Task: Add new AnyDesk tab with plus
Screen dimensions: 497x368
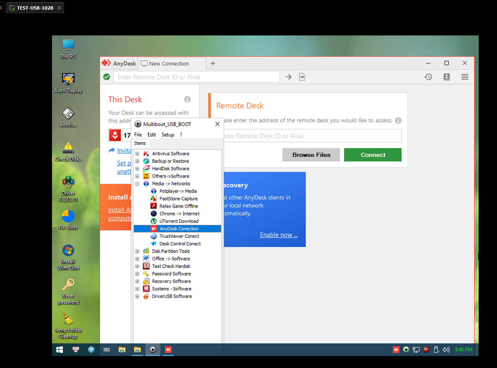Action: pos(213,63)
